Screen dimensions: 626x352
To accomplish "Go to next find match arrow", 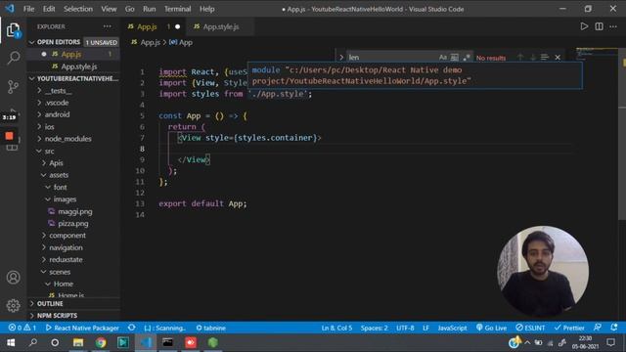I will pos(532,58).
